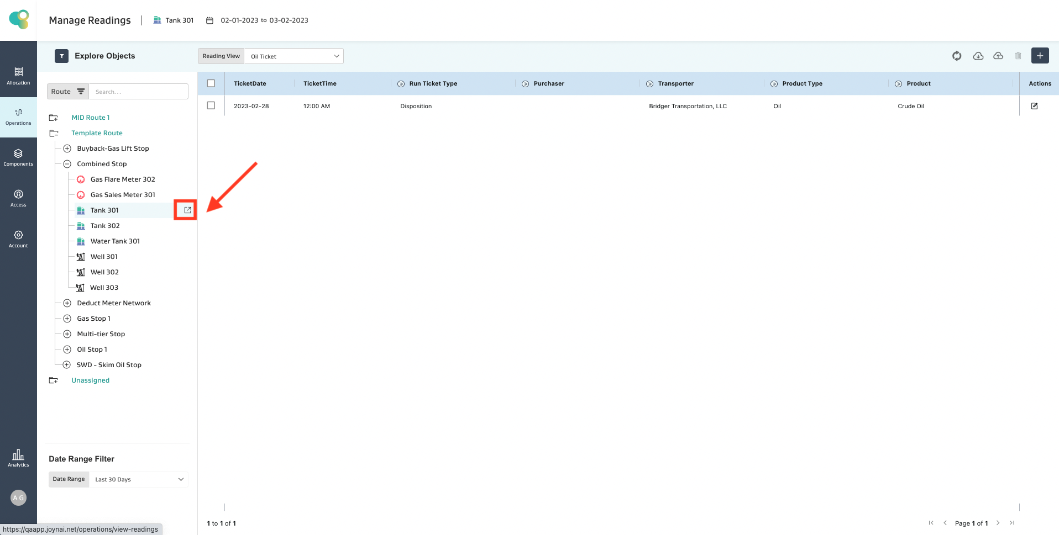Go to next page arrow
Screen dimensions: 1059x535
tap(998, 523)
